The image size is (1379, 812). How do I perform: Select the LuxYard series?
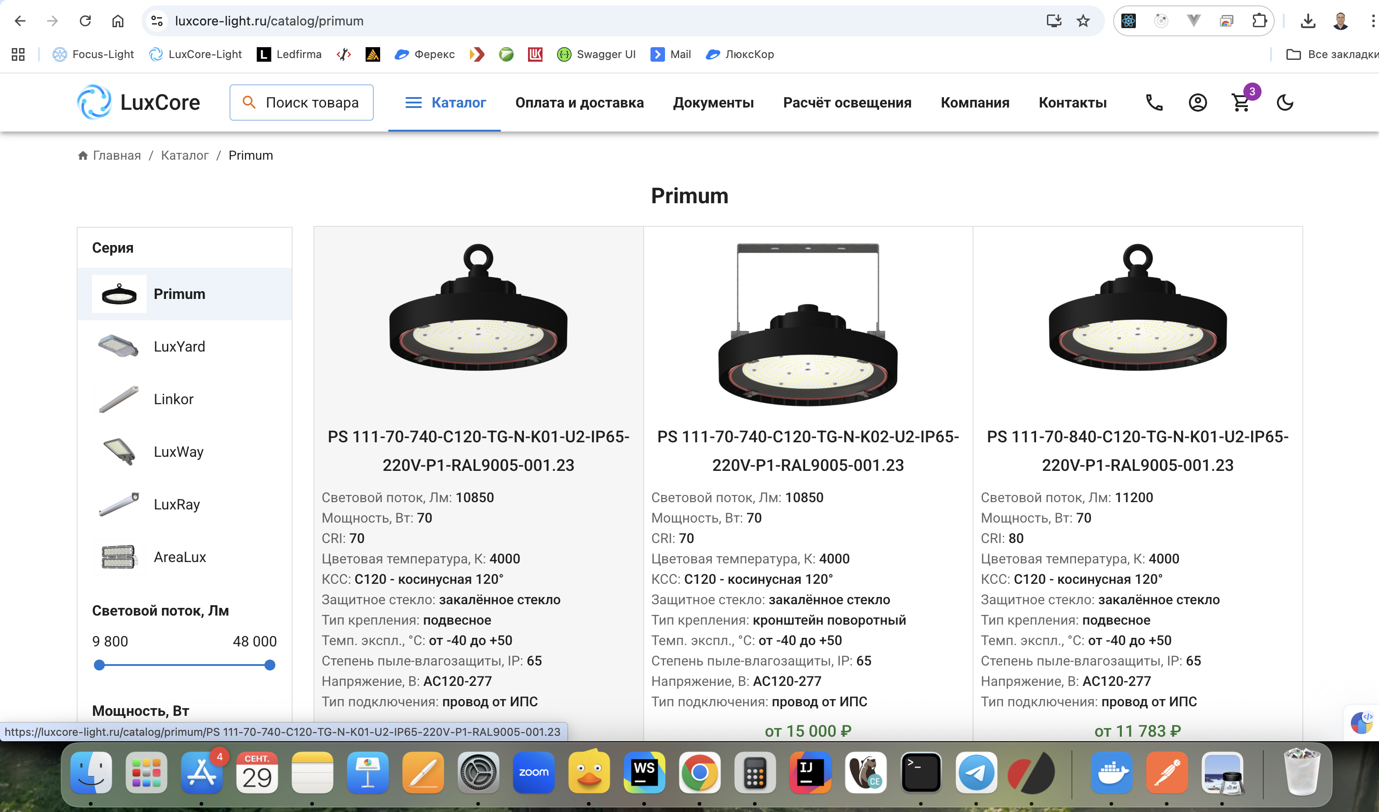[179, 347]
